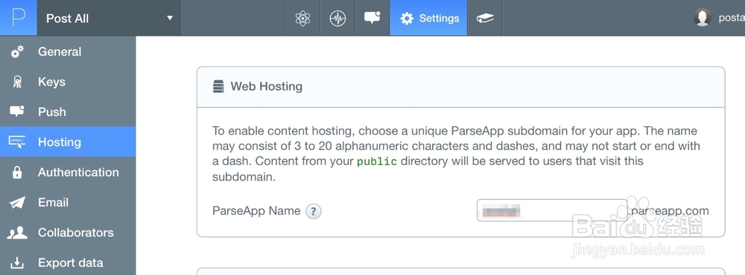Click the account username beside avatar
Image resolution: width=745 pixels, height=275 pixels.
(x=732, y=18)
